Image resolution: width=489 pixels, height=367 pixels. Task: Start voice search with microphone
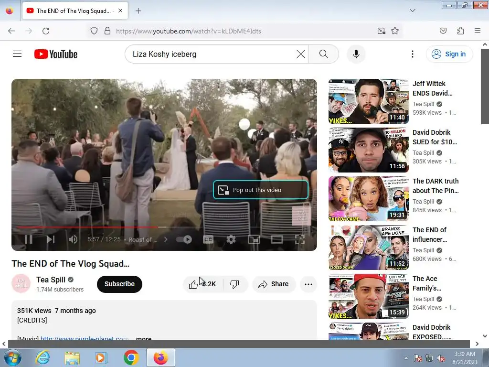click(x=356, y=54)
